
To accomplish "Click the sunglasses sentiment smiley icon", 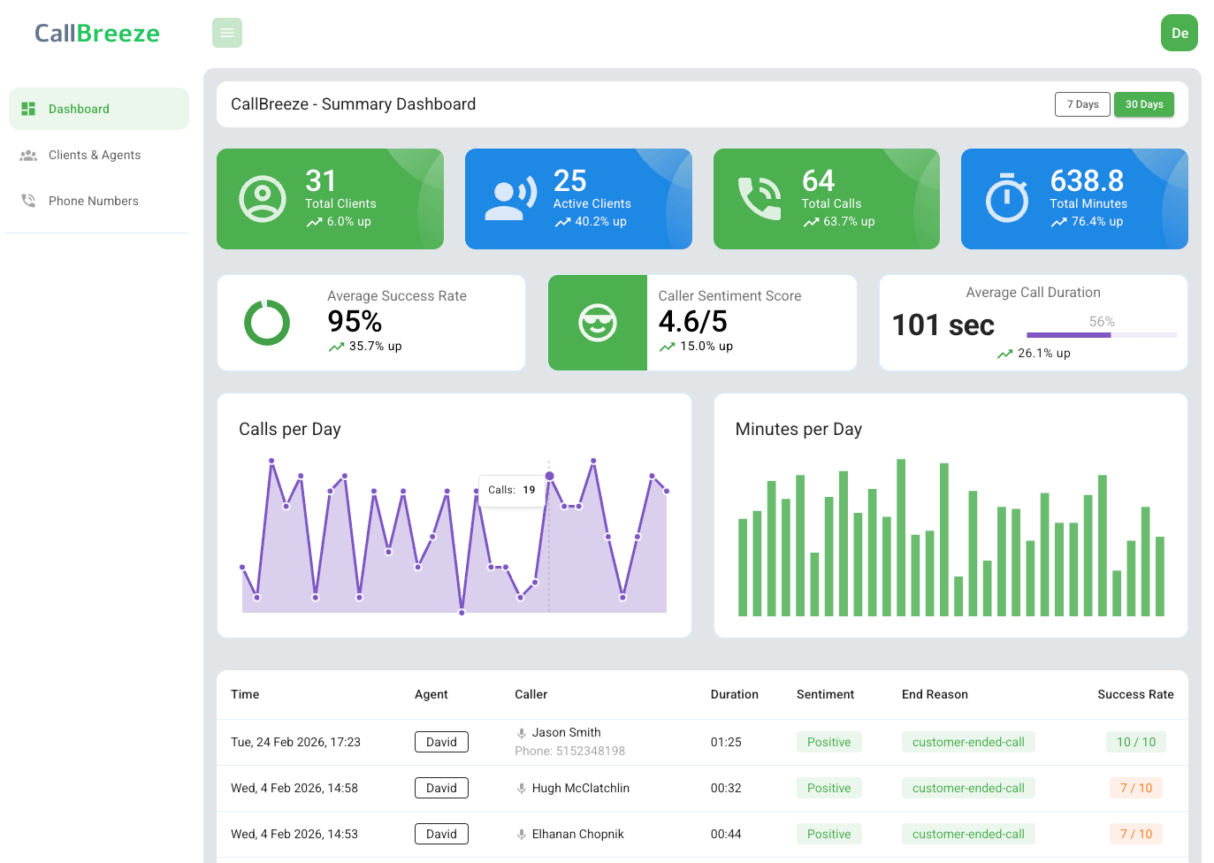I will click(598, 323).
